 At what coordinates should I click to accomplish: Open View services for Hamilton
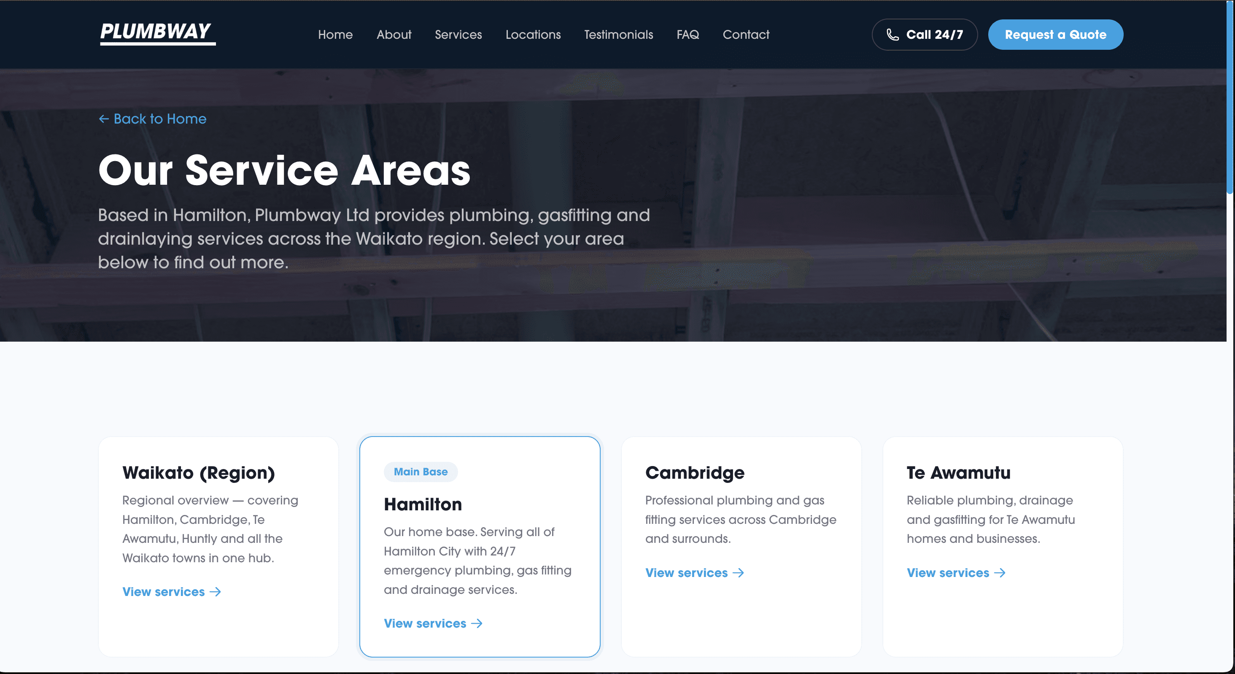[433, 624]
